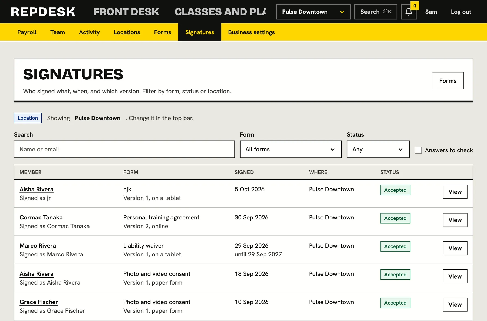487x321 pixels.
Task: Select the Signatures tab
Action: [x=200, y=32]
